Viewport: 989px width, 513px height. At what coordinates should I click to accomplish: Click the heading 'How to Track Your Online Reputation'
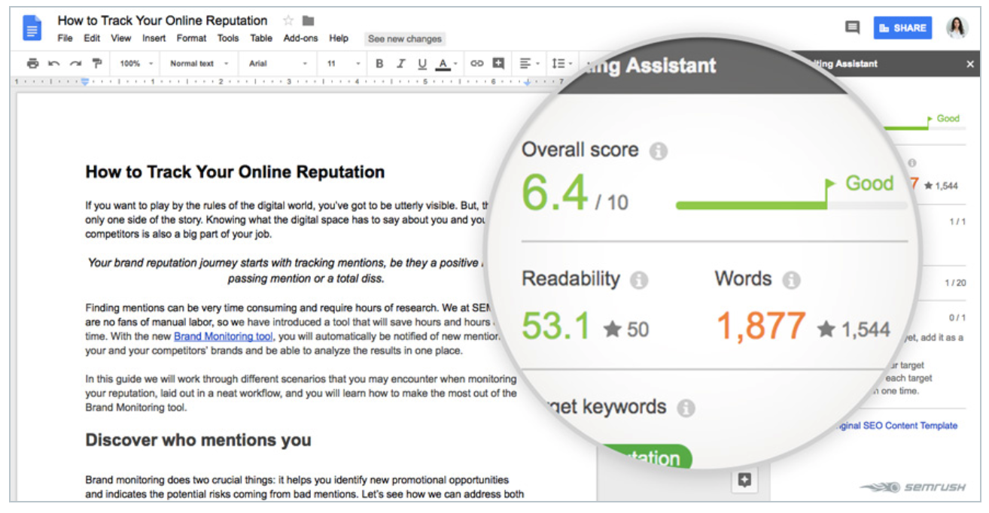point(235,172)
